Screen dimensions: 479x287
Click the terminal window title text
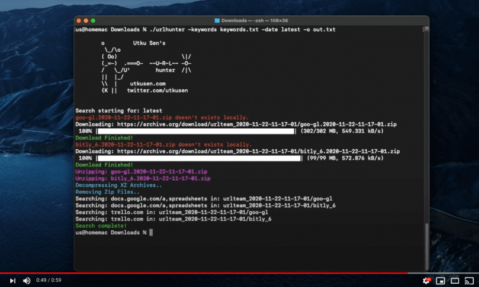[x=254, y=20]
